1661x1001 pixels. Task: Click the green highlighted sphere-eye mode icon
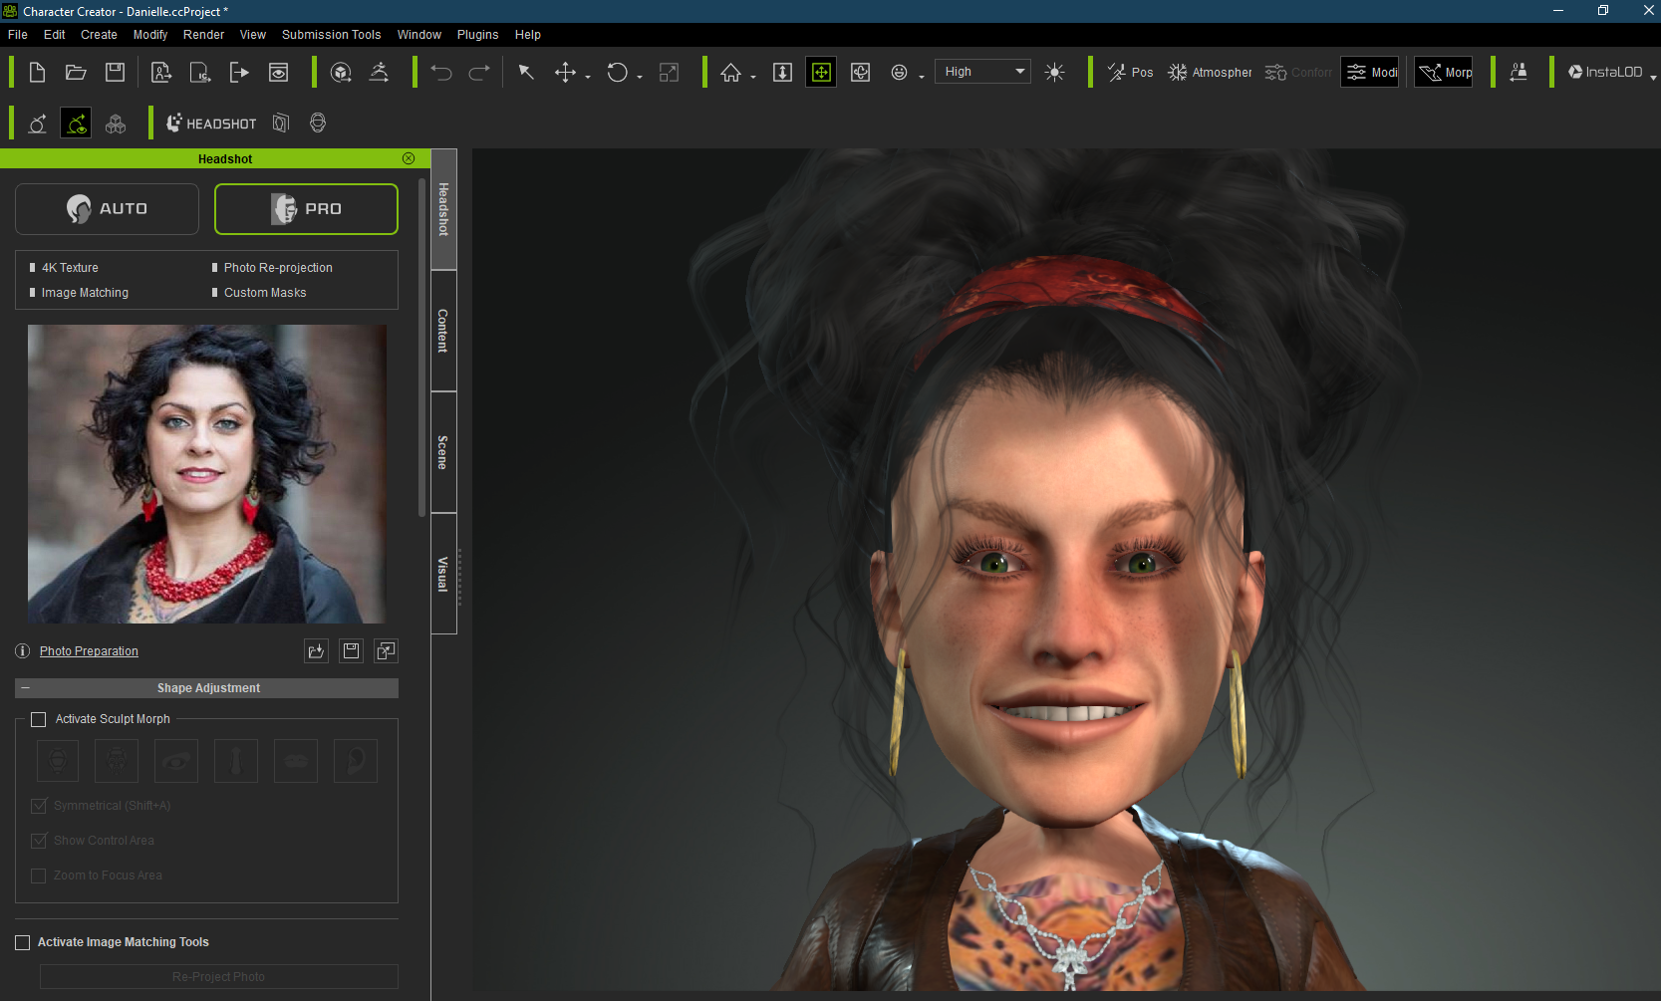(x=76, y=124)
